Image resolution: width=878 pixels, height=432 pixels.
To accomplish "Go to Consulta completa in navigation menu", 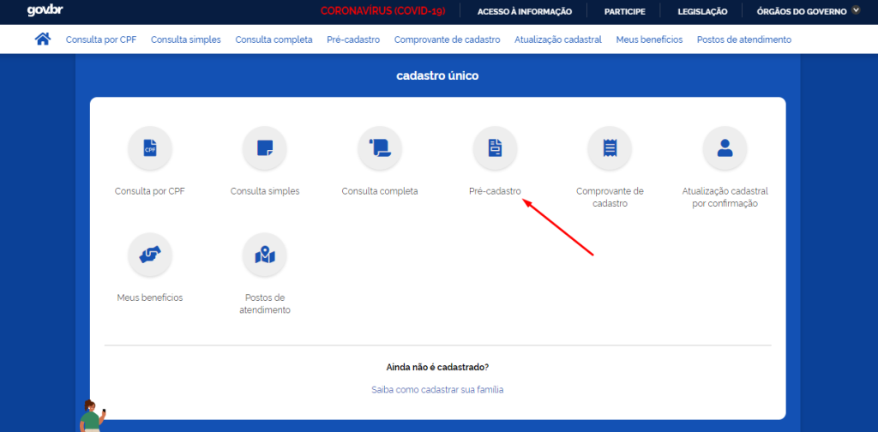I will (274, 39).
